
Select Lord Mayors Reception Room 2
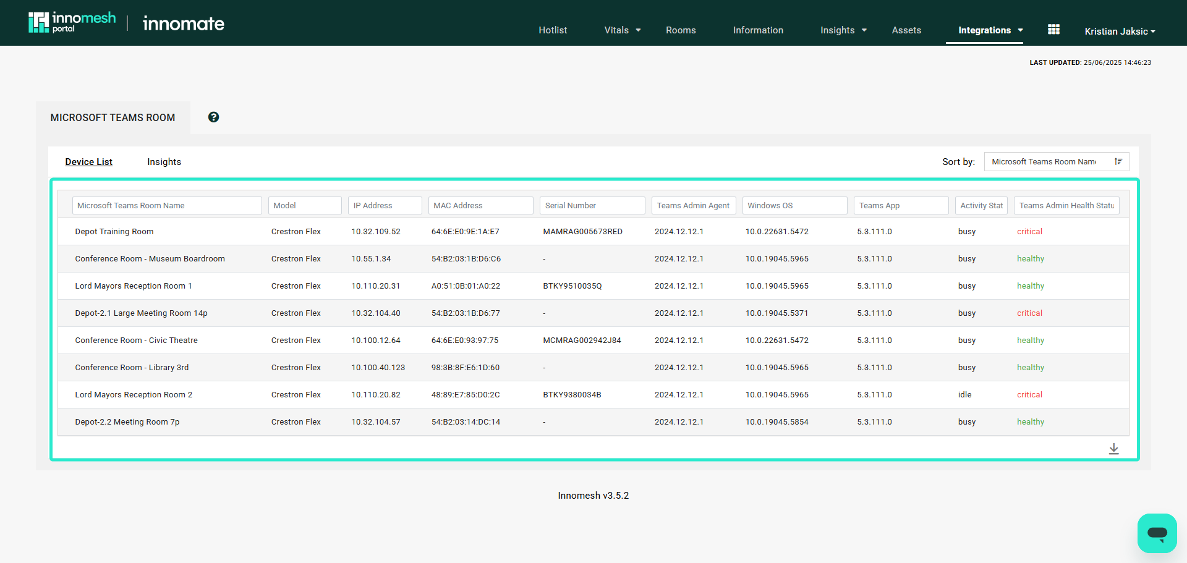point(134,395)
